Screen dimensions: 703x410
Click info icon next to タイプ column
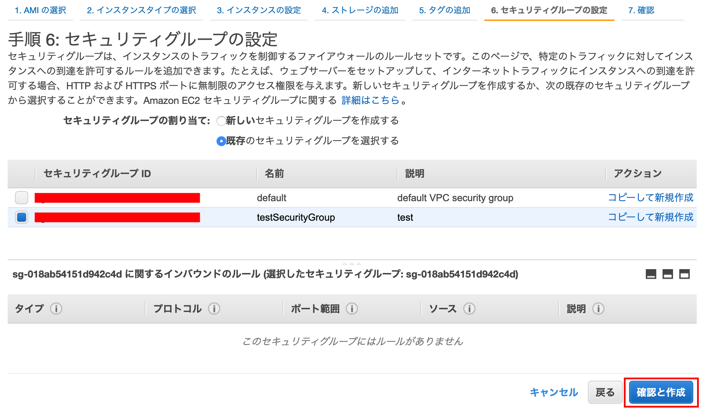(x=56, y=309)
